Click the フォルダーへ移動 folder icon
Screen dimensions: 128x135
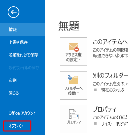click(73, 80)
